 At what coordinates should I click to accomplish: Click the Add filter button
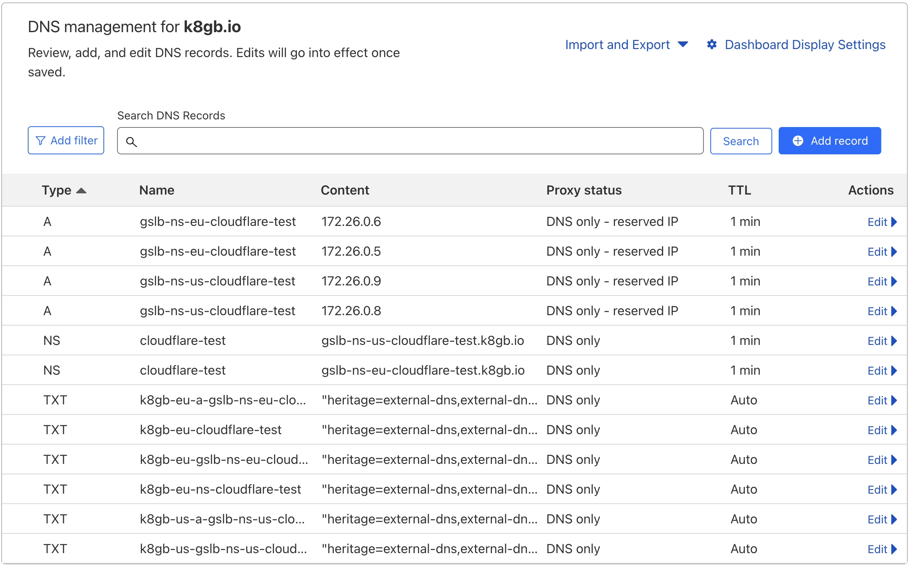click(66, 140)
